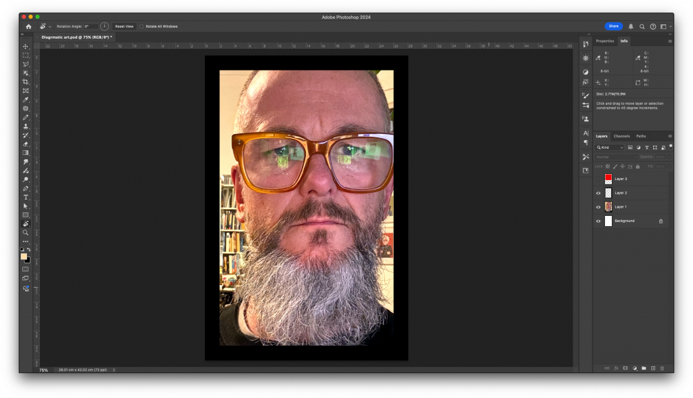Open the notifications bell icon

pyautogui.click(x=631, y=26)
